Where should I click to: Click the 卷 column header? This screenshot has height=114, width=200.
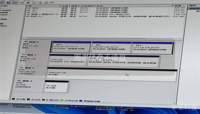pyautogui.click(x=42, y=6)
